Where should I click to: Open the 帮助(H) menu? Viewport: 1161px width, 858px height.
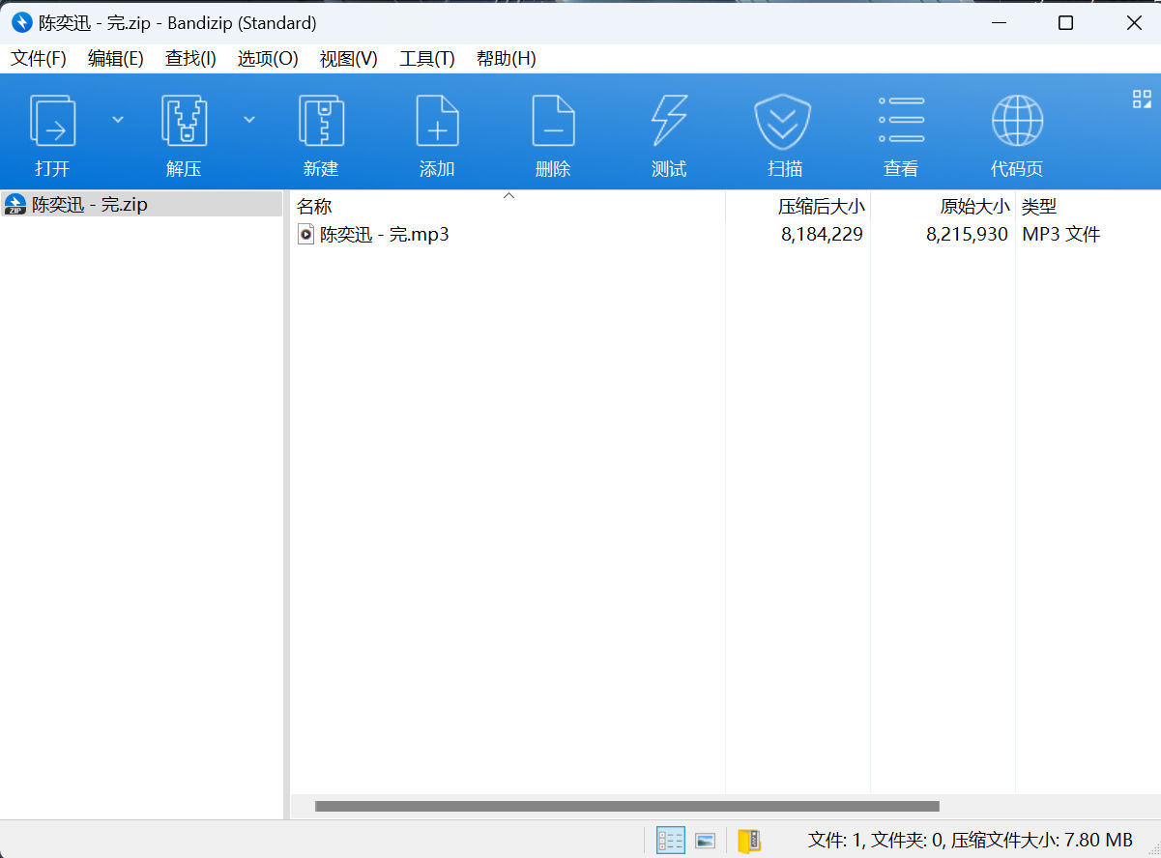coord(507,59)
